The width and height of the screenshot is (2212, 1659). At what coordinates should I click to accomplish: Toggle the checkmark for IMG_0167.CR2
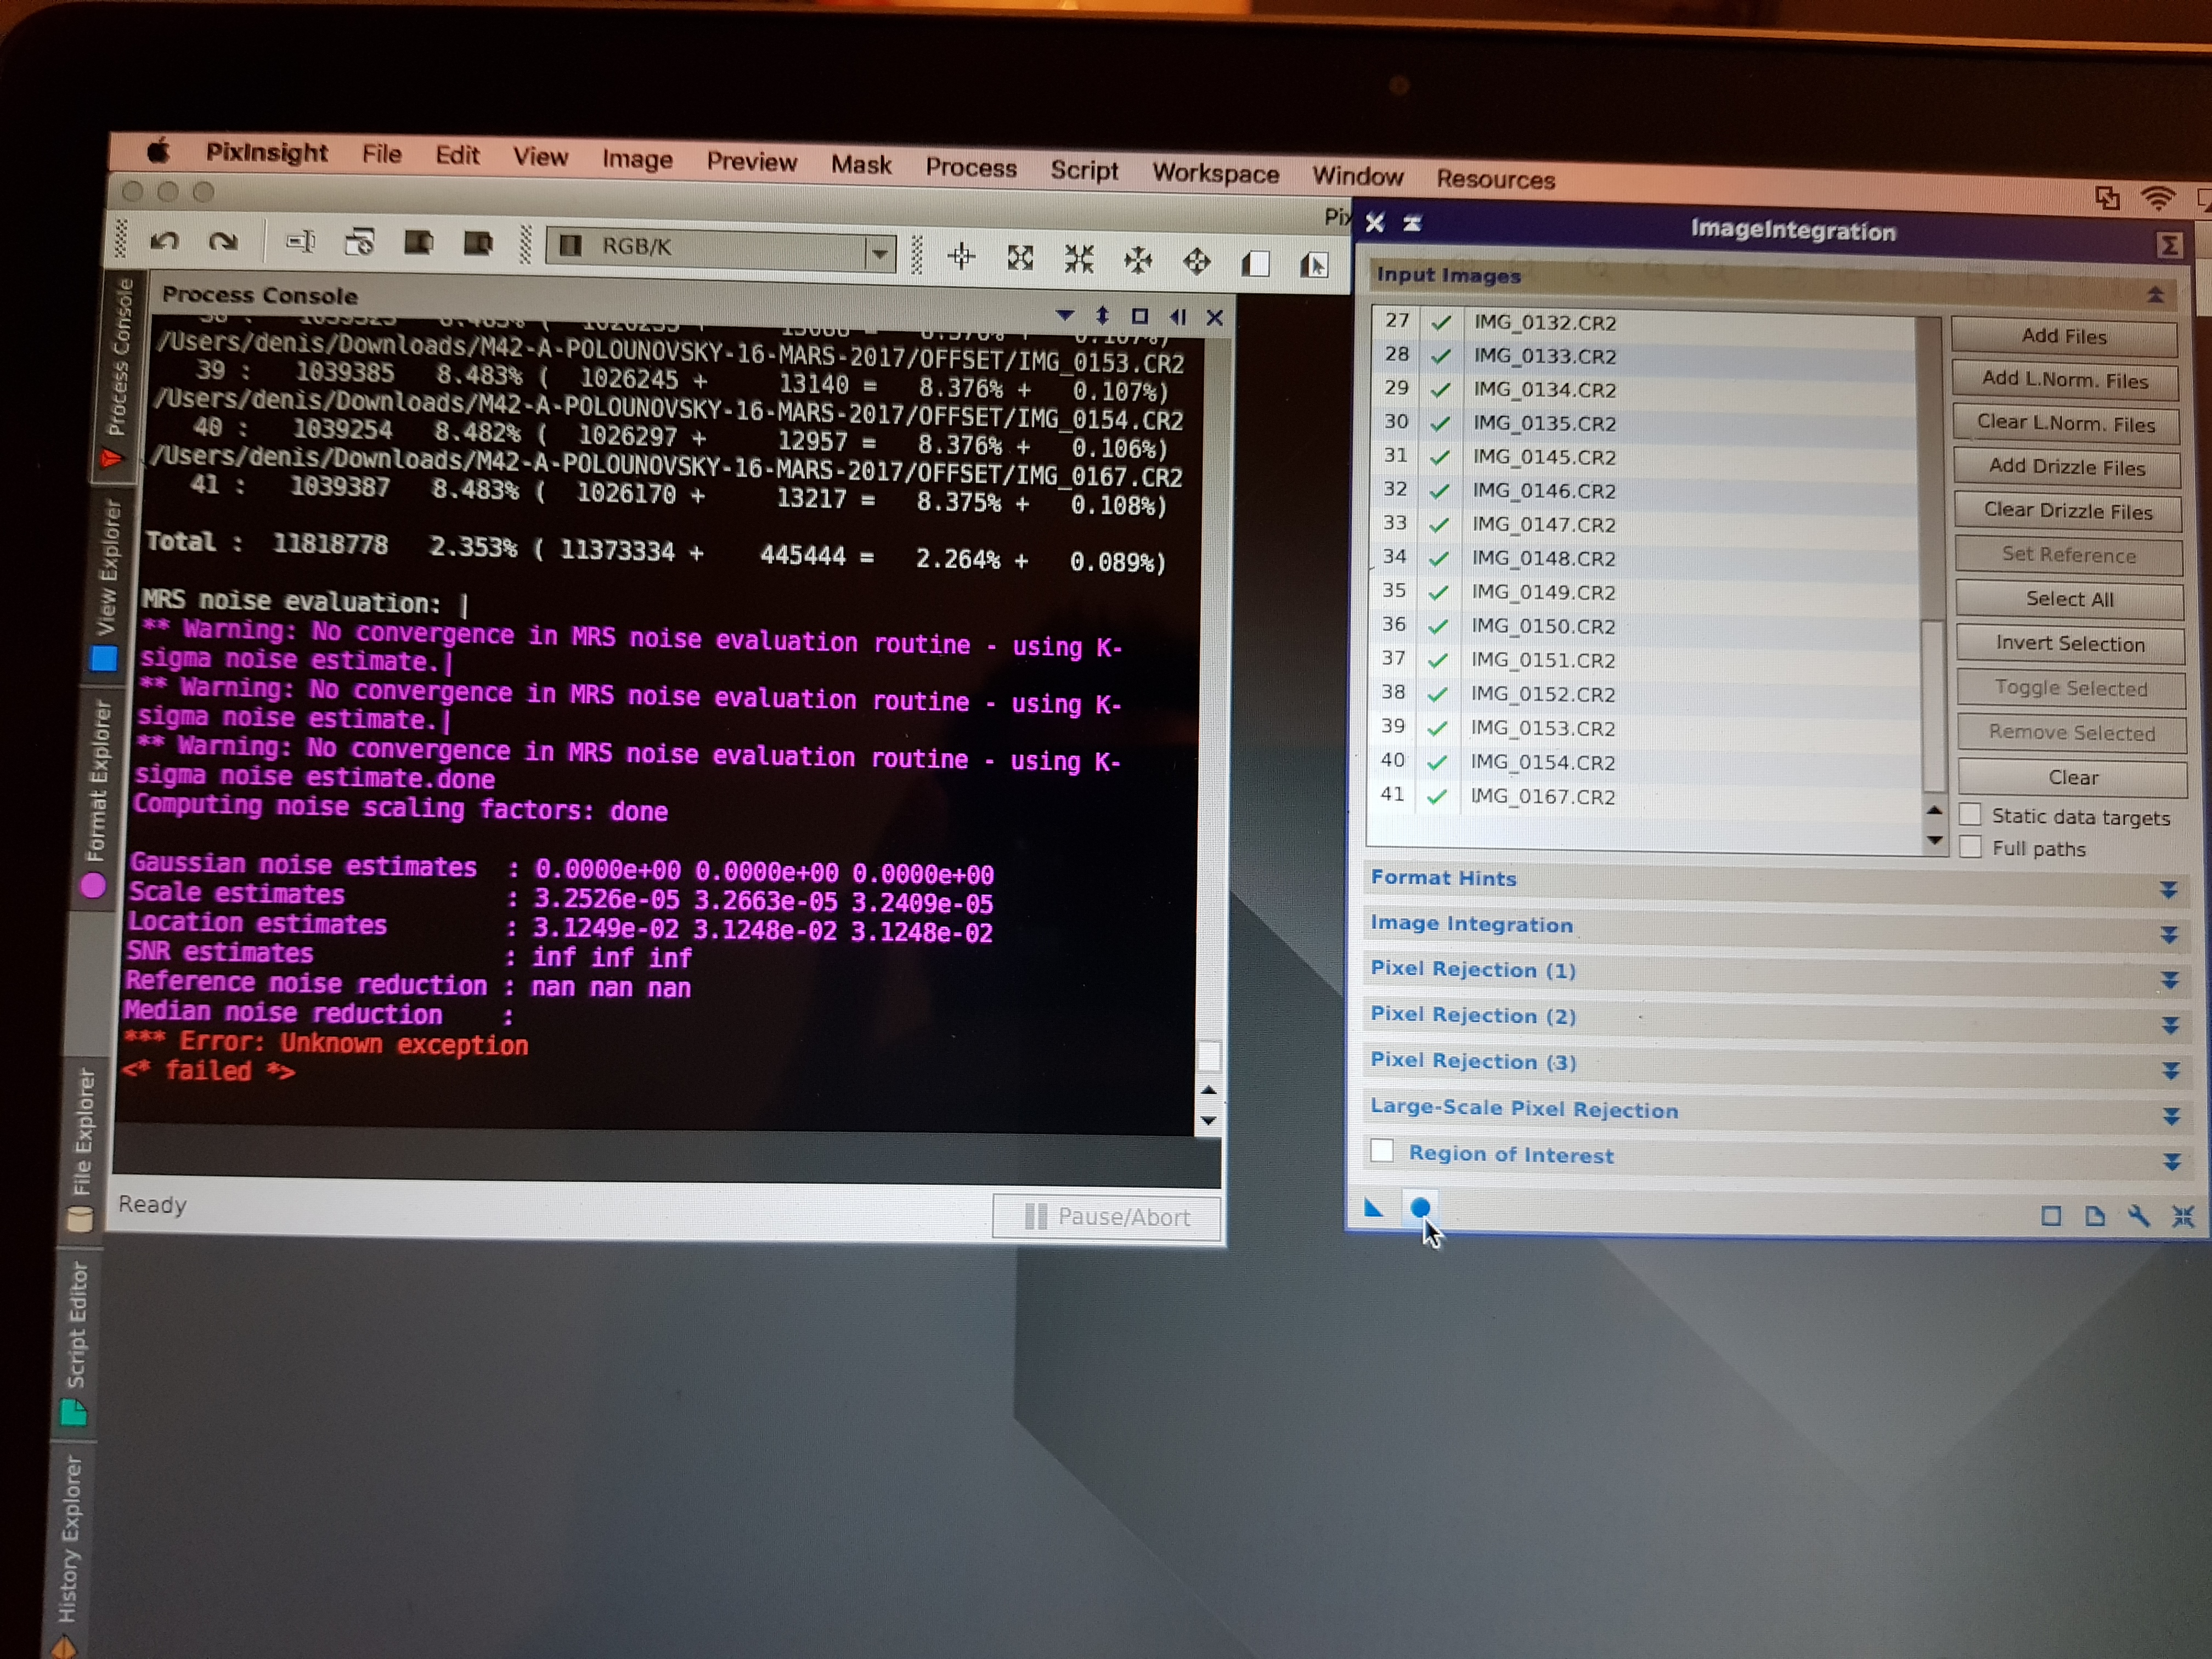[x=1437, y=796]
